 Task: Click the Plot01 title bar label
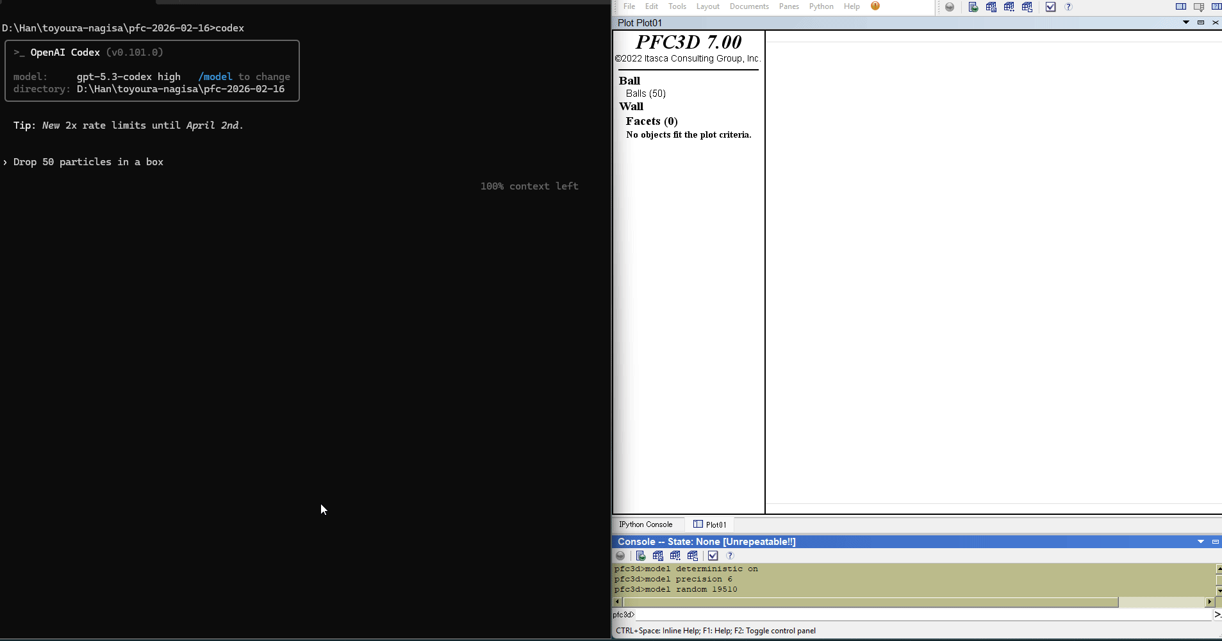click(640, 23)
